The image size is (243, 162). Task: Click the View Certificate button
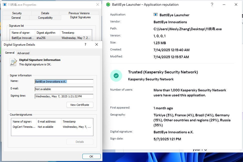[80, 105]
